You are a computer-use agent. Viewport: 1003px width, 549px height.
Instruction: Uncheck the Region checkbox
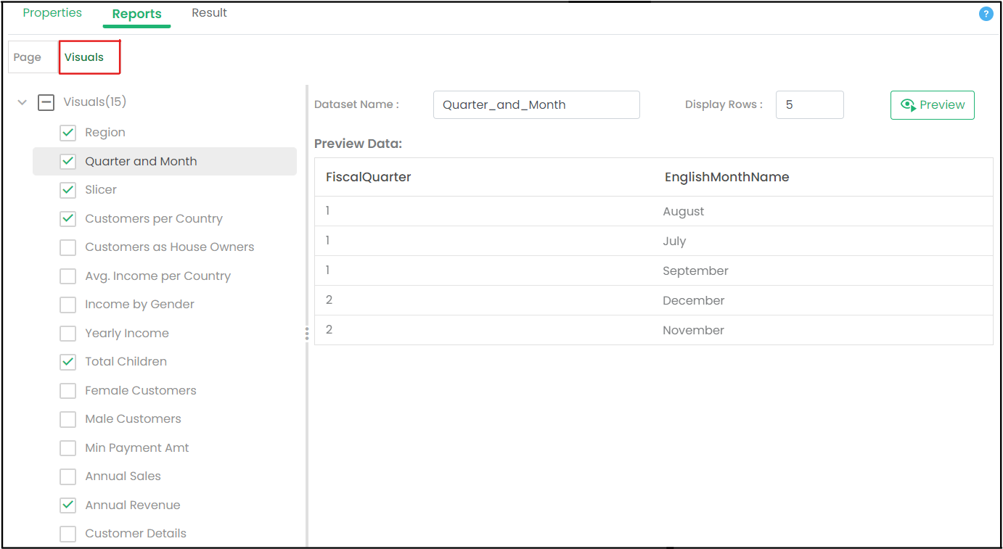pos(67,133)
